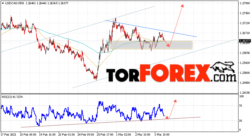Click the 1.27560 price axis label
Viewport: 252px width, 138px height.
[x=245, y=13]
